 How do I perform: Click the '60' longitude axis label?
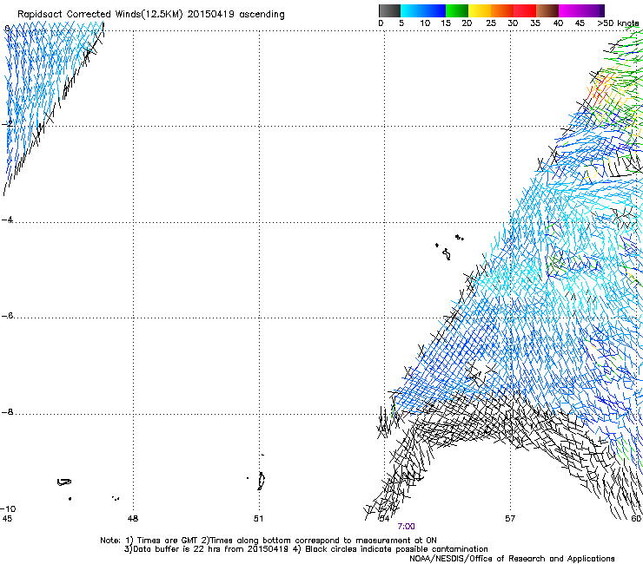click(636, 519)
